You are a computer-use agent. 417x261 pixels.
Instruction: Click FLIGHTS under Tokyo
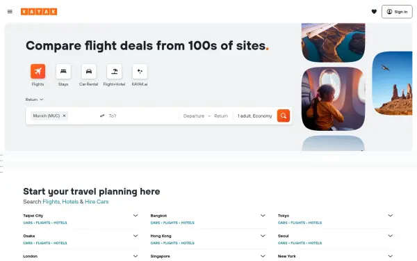[x=298, y=223]
